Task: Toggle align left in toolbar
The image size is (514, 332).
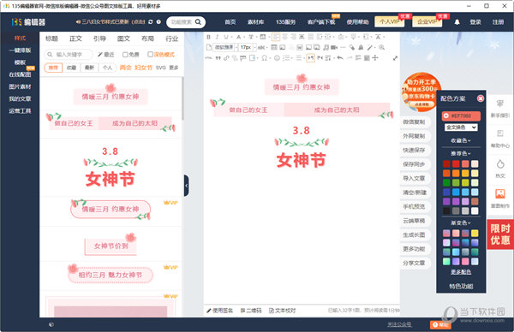Action: coord(276,37)
